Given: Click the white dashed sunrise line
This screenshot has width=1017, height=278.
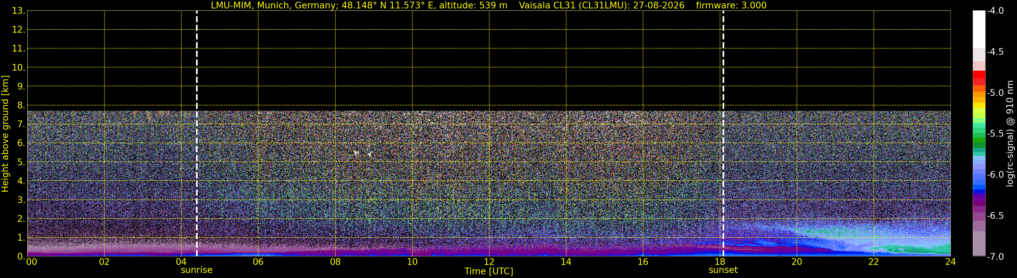Looking at the screenshot, I should (197, 134).
